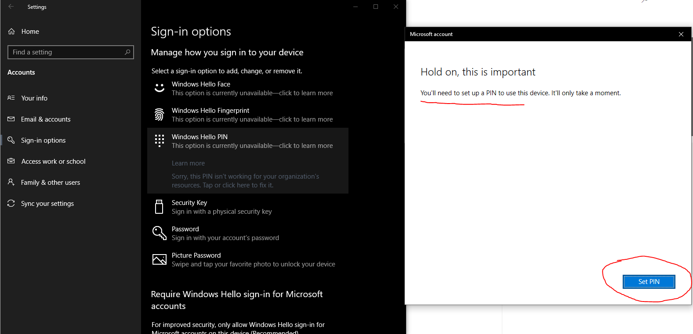
Task: Click the Sign-in options key icon in sidebar
Action: pyautogui.click(x=11, y=140)
